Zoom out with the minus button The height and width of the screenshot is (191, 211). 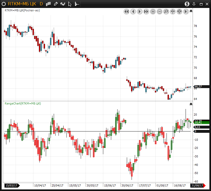click(160, 12)
